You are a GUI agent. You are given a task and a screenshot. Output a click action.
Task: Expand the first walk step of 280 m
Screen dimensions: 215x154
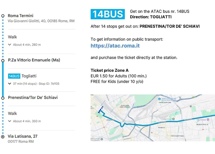click(x=10, y=45)
